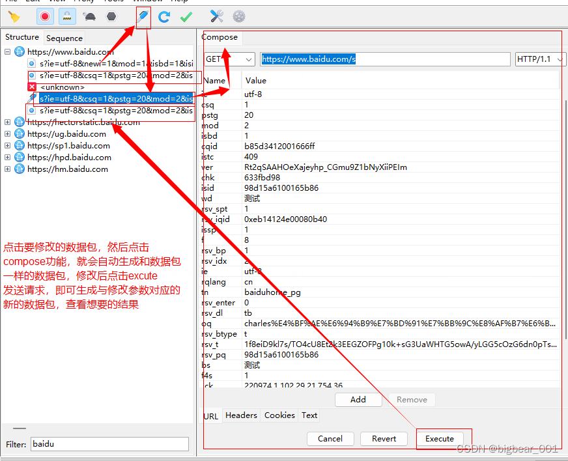Click the Name column header
This screenshot has height=461, width=568.
[214, 81]
